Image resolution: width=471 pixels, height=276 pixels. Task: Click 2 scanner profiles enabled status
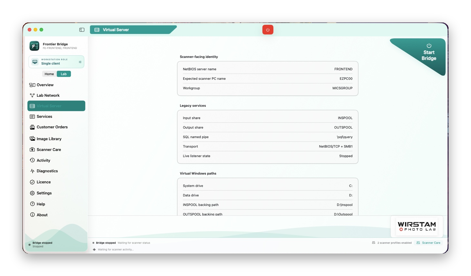coord(392,243)
